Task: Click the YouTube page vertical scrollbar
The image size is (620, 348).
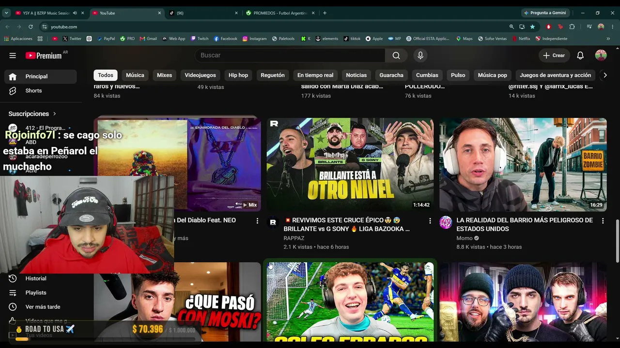Action: click(x=617, y=242)
